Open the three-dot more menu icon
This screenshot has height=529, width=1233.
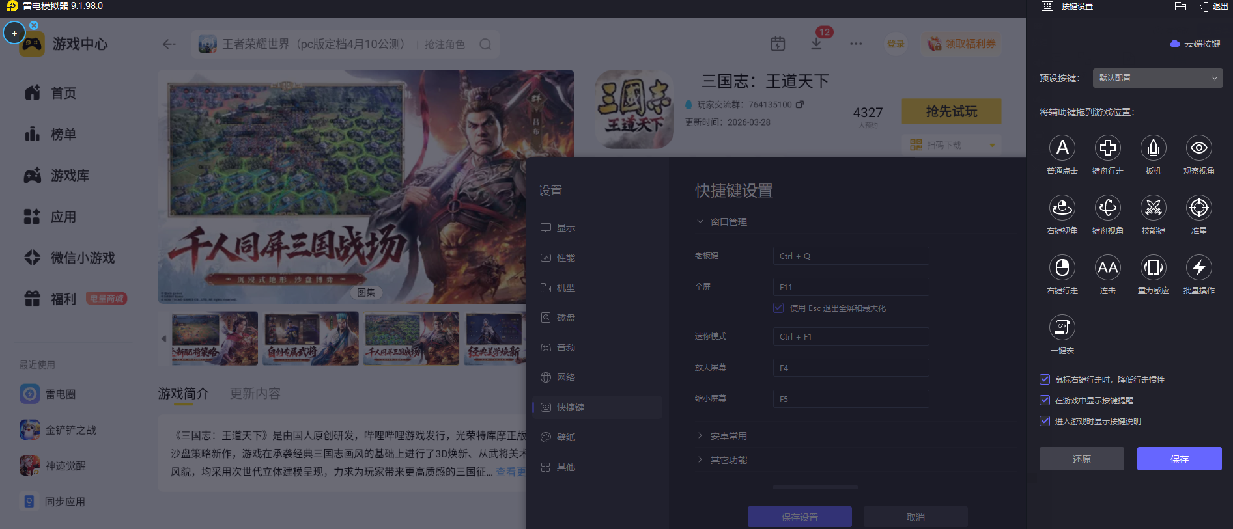[856, 44]
